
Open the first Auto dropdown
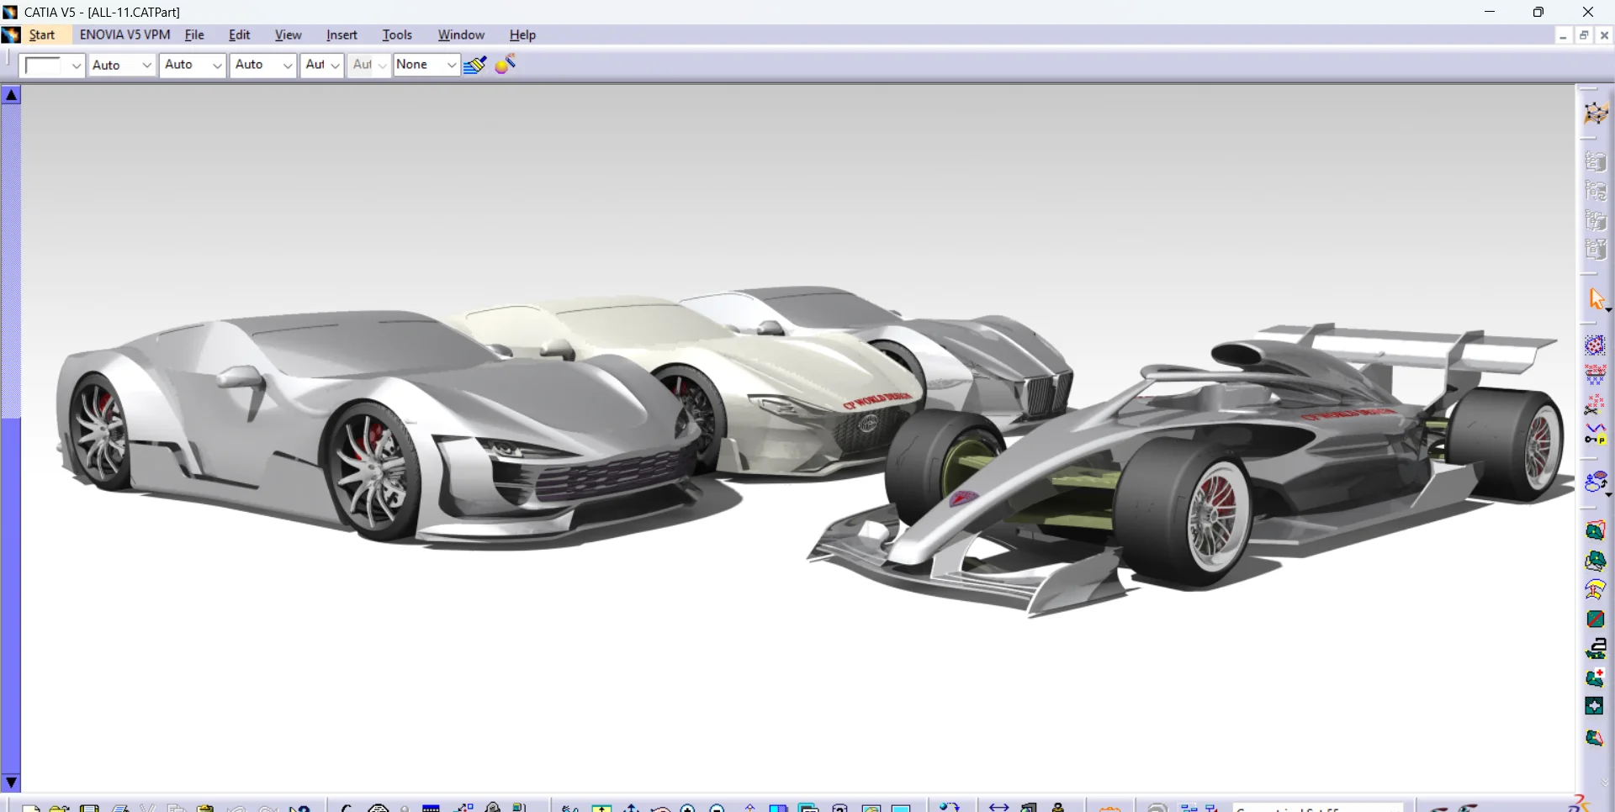(146, 65)
